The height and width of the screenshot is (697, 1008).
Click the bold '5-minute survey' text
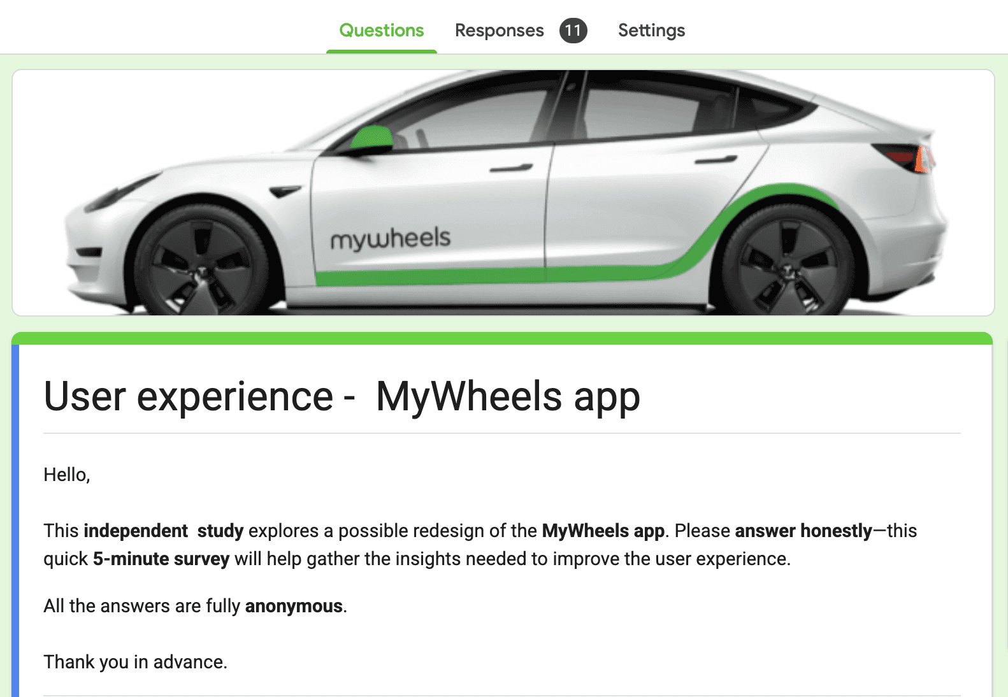(161, 559)
